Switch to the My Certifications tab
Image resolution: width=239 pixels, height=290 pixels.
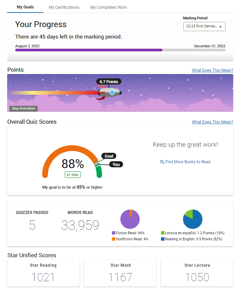[x=64, y=7]
